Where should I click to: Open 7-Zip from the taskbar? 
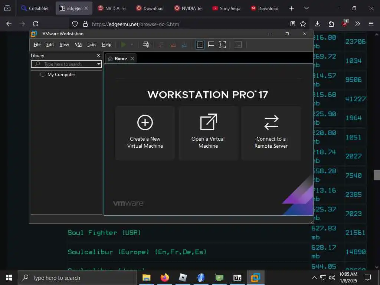pyautogui.click(x=237, y=278)
